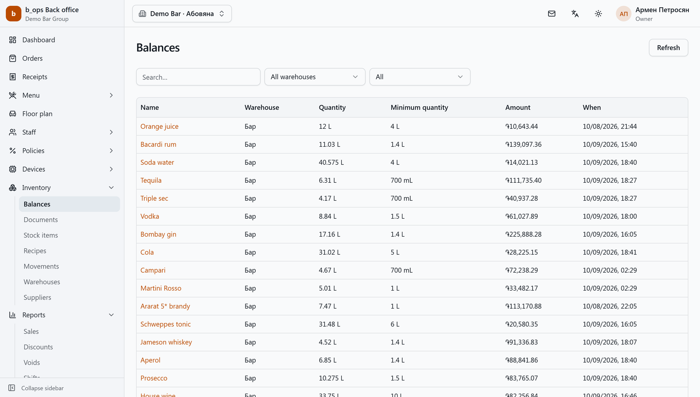Open Warehouses in sidebar
Image resolution: width=700 pixels, height=397 pixels.
69,282
